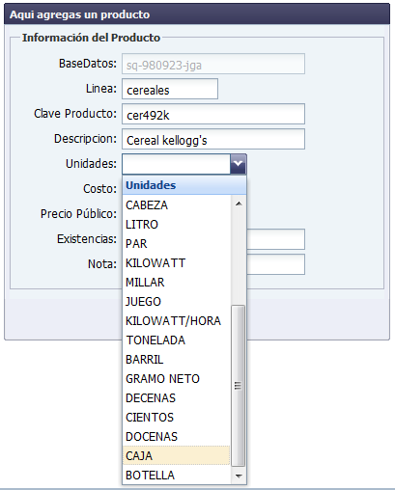The image size is (395, 490).
Task: Click the Linea input field
Action: (x=170, y=89)
